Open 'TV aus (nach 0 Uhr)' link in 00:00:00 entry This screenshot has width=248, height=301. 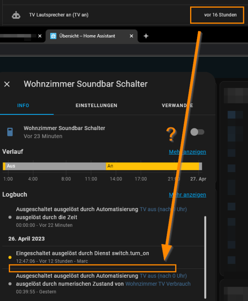[163, 209]
